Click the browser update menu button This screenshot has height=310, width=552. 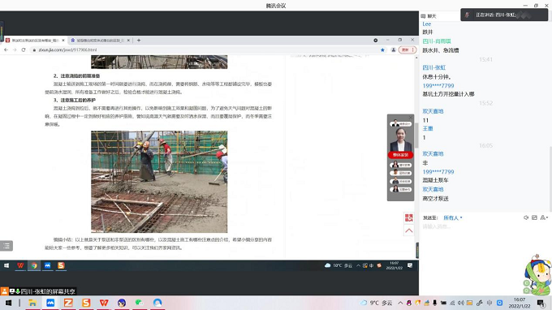click(x=408, y=50)
